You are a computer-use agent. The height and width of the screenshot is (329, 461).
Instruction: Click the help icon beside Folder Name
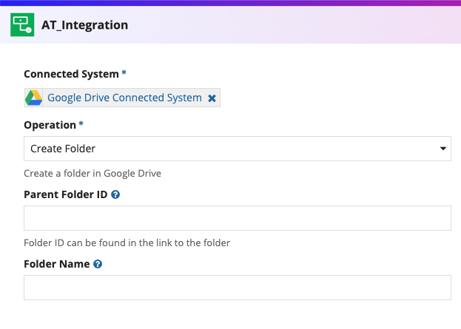(x=98, y=264)
